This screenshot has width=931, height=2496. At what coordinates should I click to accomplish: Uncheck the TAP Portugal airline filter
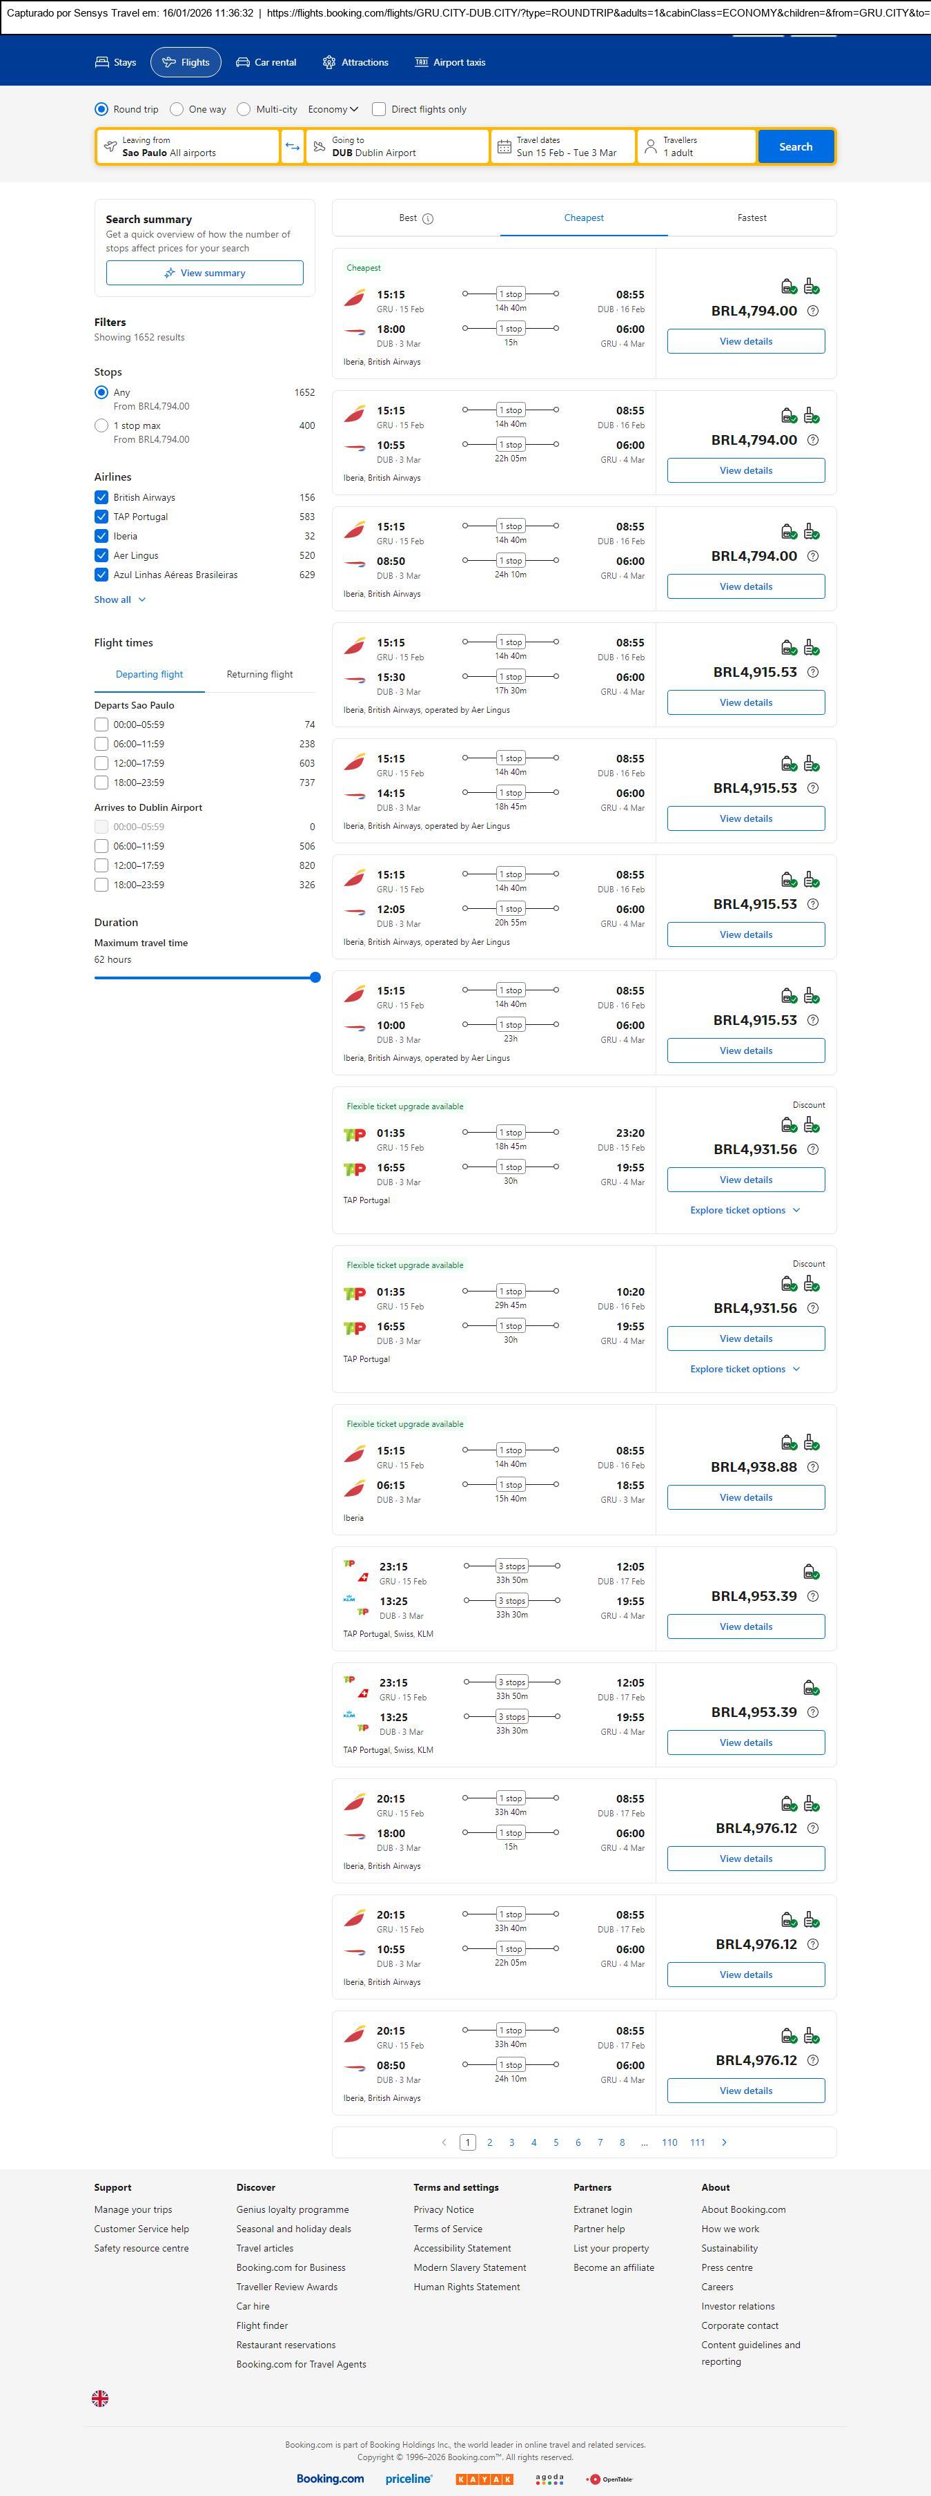(101, 517)
